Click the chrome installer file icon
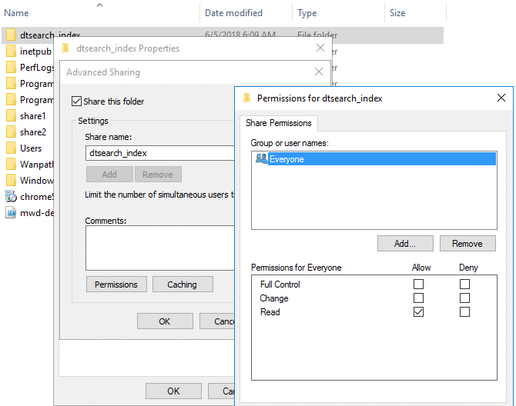 (x=11, y=197)
